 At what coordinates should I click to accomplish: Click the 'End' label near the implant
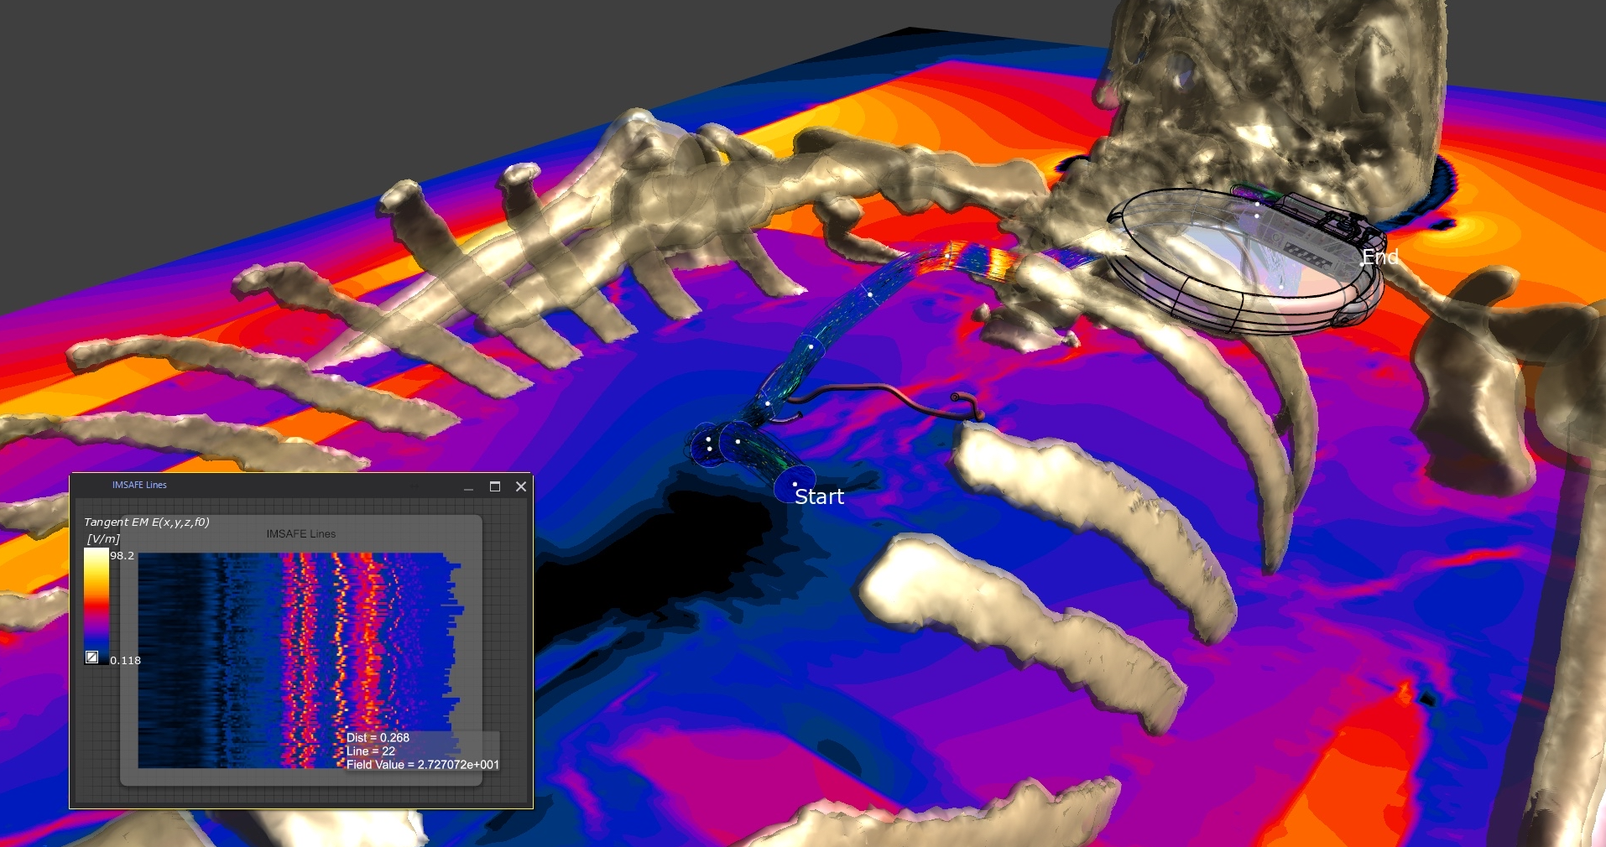coord(1380,257)
